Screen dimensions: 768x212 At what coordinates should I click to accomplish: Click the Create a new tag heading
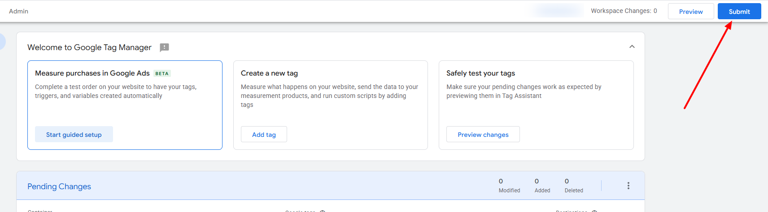(x=269, y=73)
